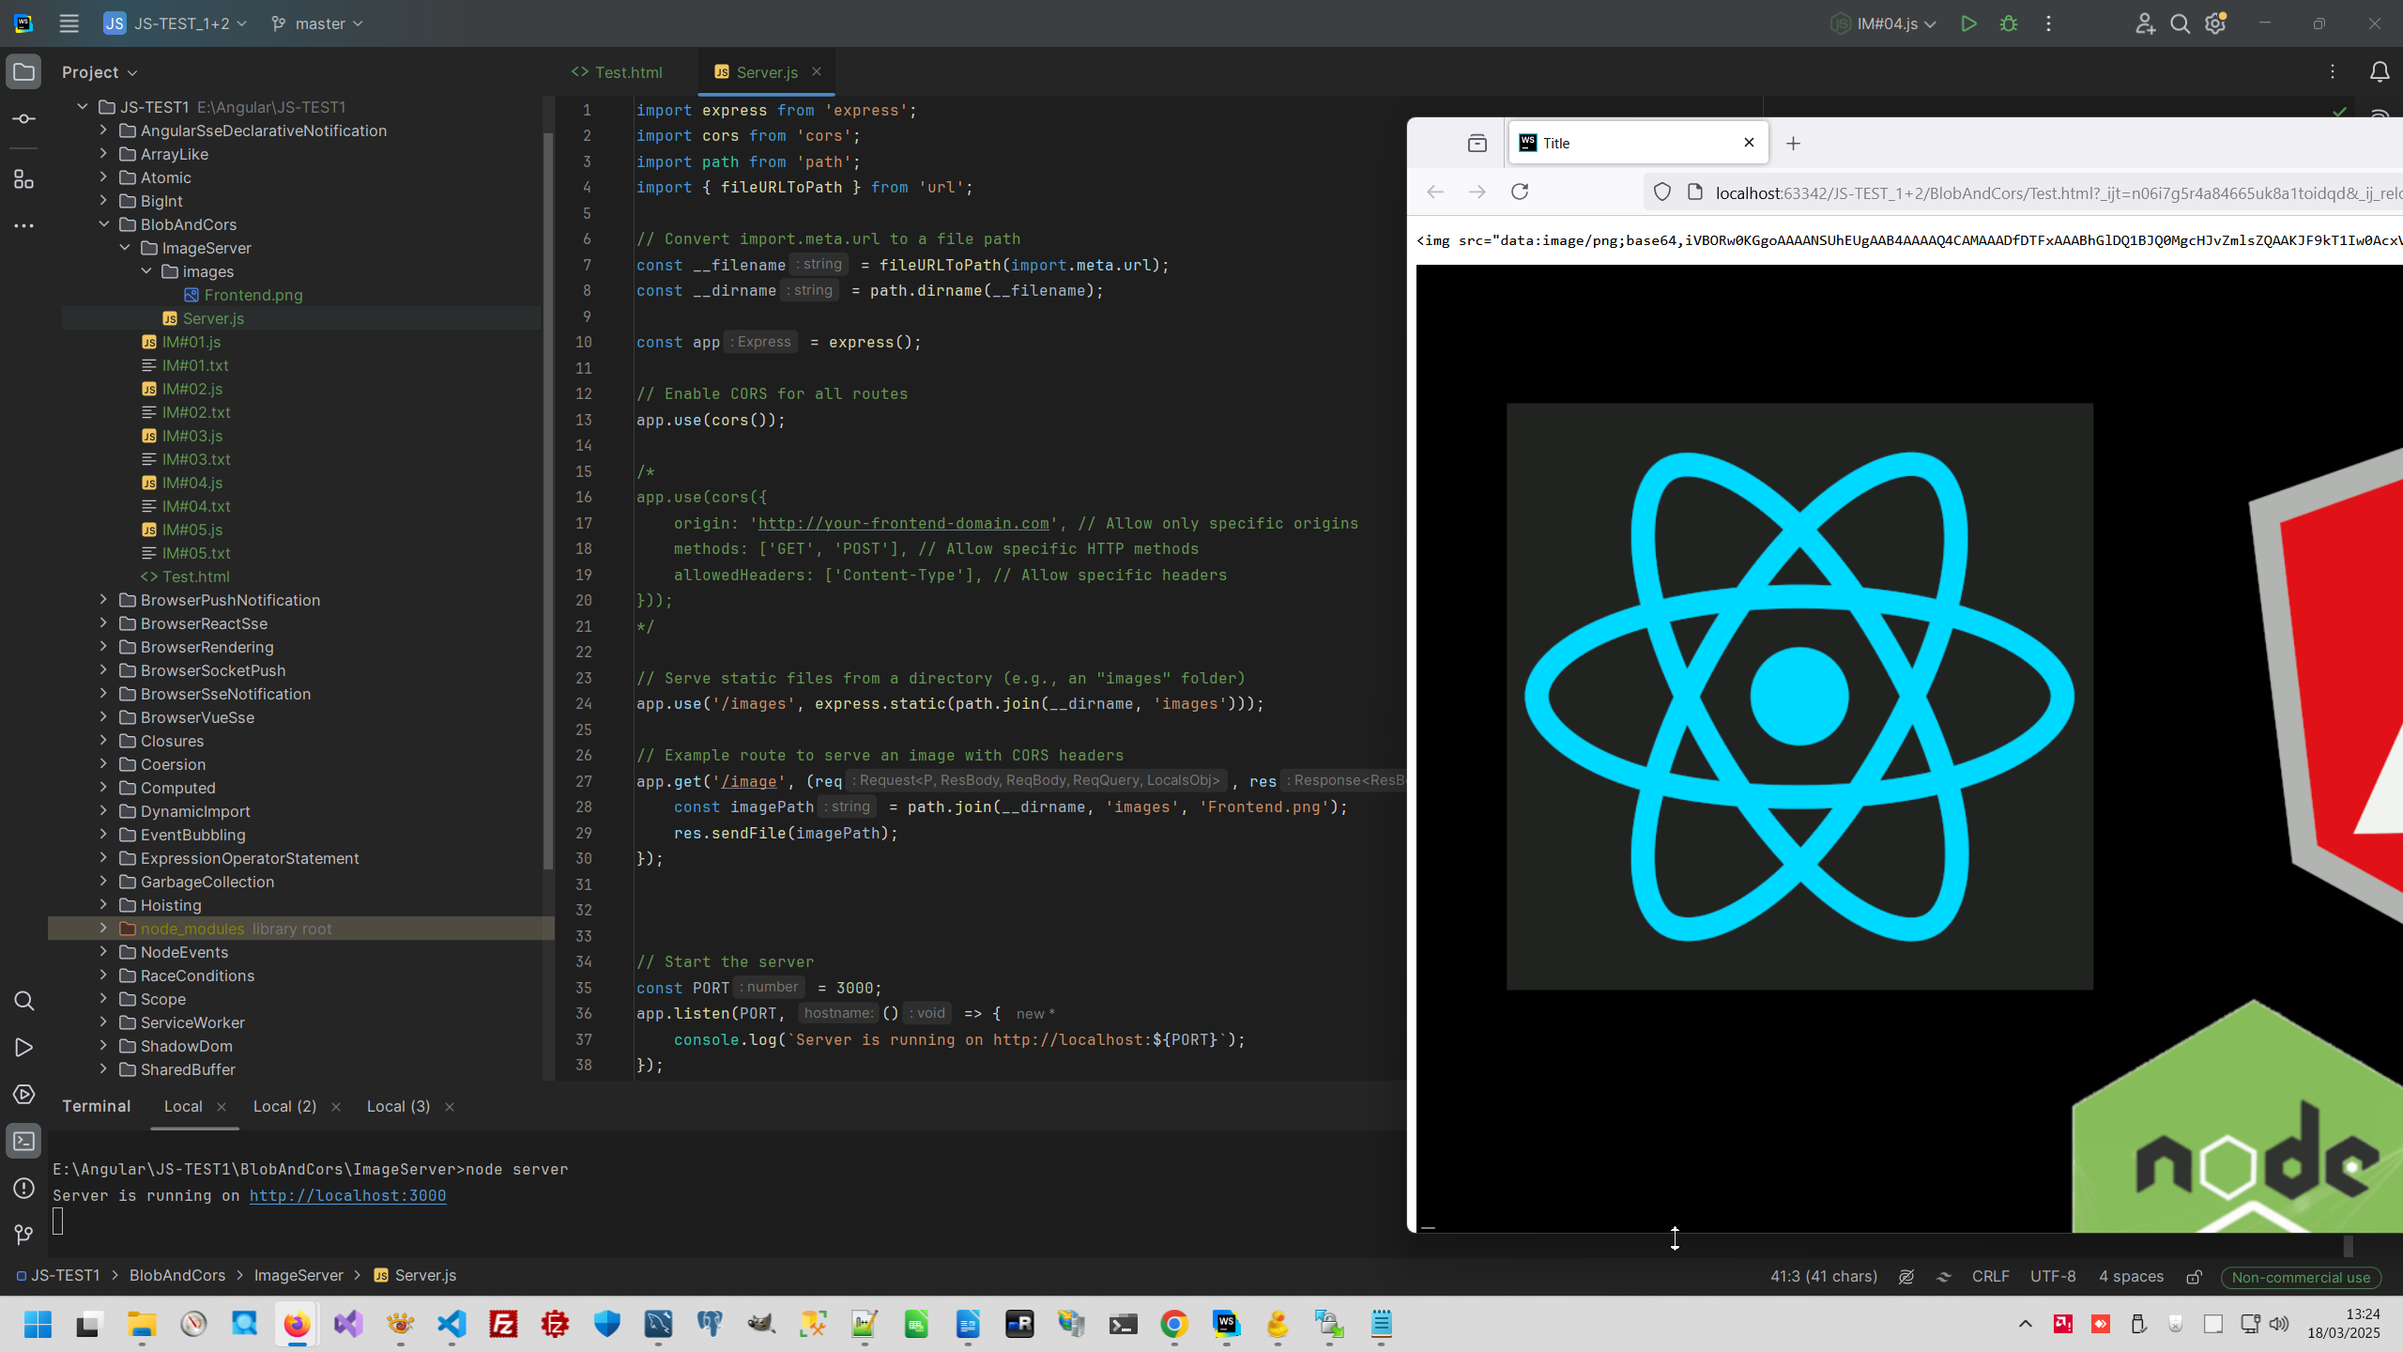Viewport: 2403px width, 1352px height.
Task: Click the Notifications bell icon
Action: pos(2380,72)
